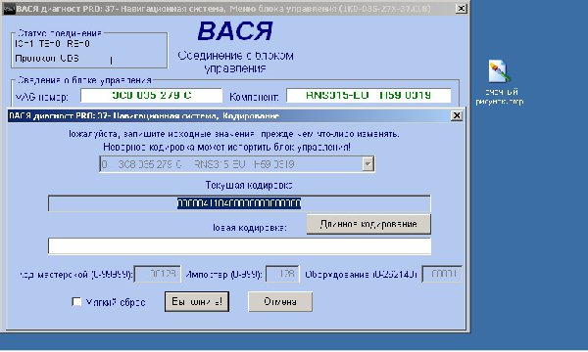588x352 pixels.
Task: Click the connection status protocol box
Action: point(89,51)
